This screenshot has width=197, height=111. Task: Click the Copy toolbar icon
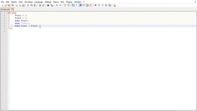31,5
